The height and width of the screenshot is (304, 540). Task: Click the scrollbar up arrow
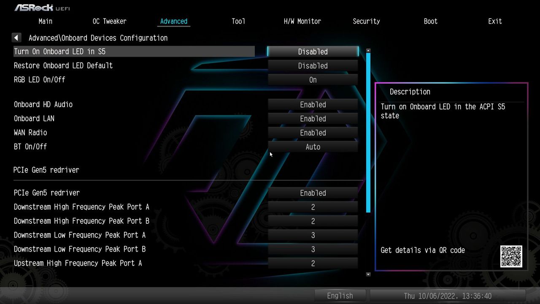[x=368, y=51]
